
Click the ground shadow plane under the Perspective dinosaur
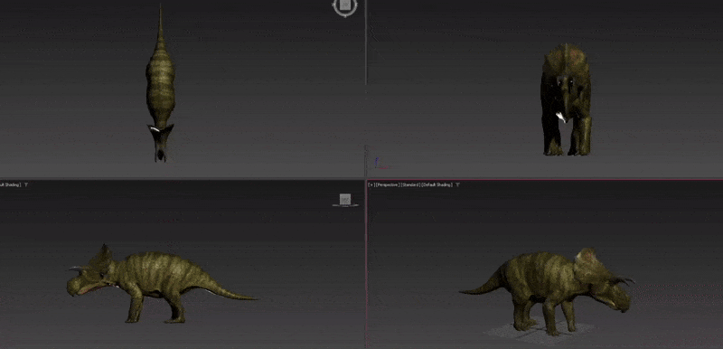click(x=537, y=333)
